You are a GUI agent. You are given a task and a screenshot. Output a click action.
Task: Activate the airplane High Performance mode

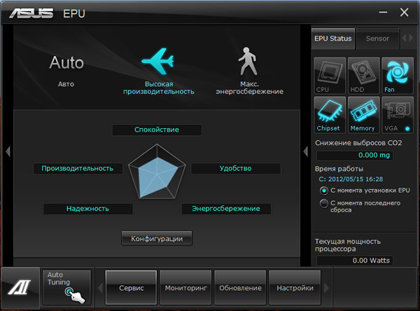pyautogui.click(x=159, y=71)
